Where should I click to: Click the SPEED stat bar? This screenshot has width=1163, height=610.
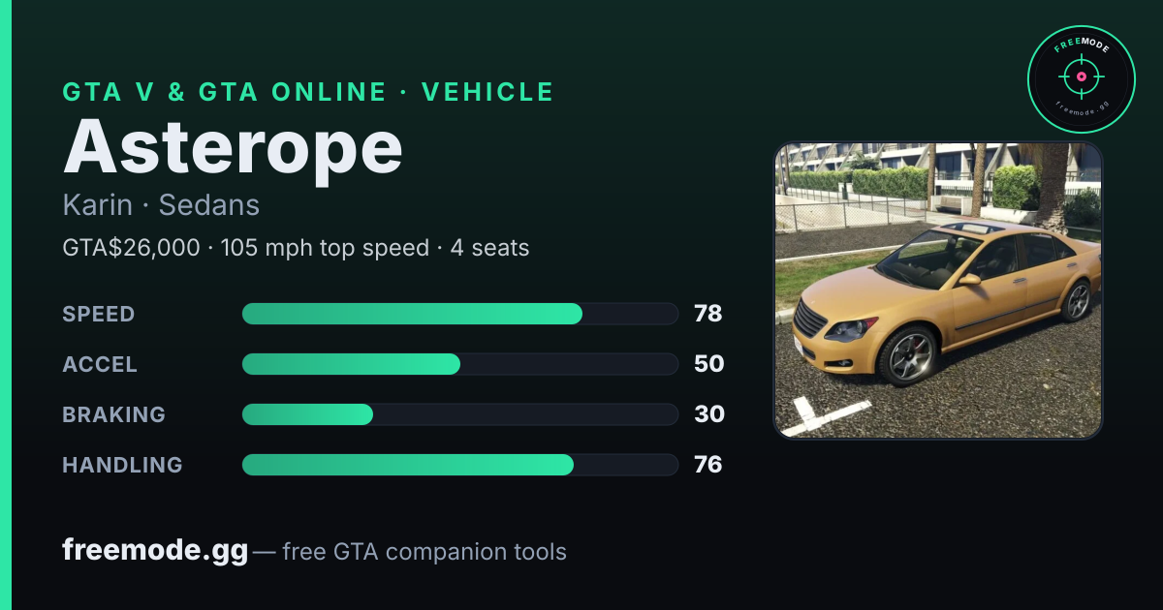pyautogui.click(x=459, y=314)
